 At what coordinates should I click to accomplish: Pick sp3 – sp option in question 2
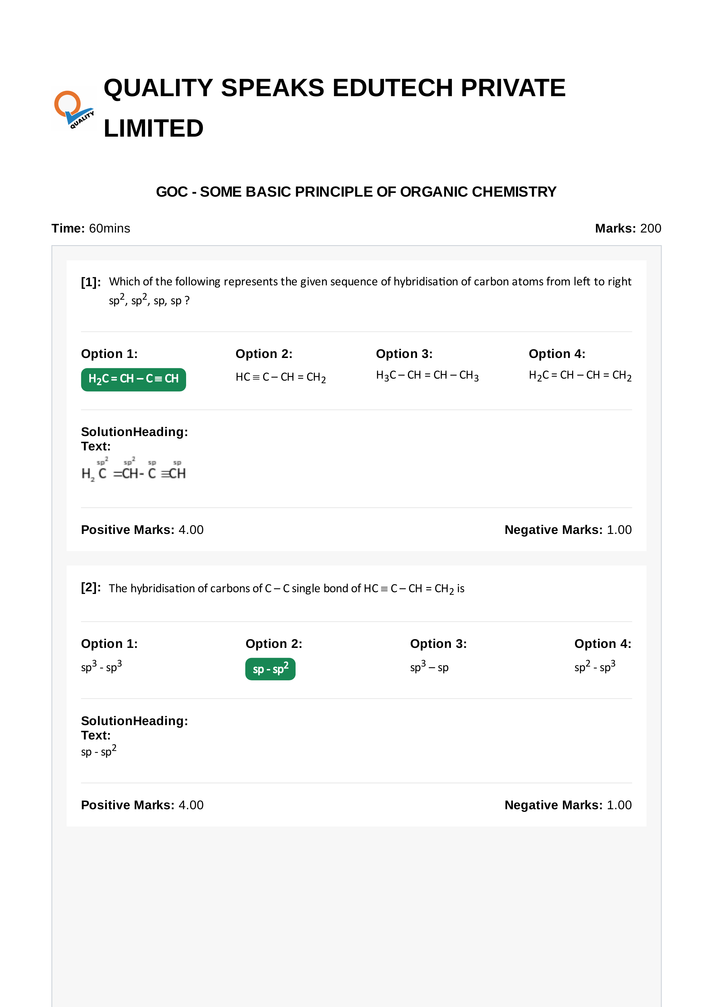[429, 666]
